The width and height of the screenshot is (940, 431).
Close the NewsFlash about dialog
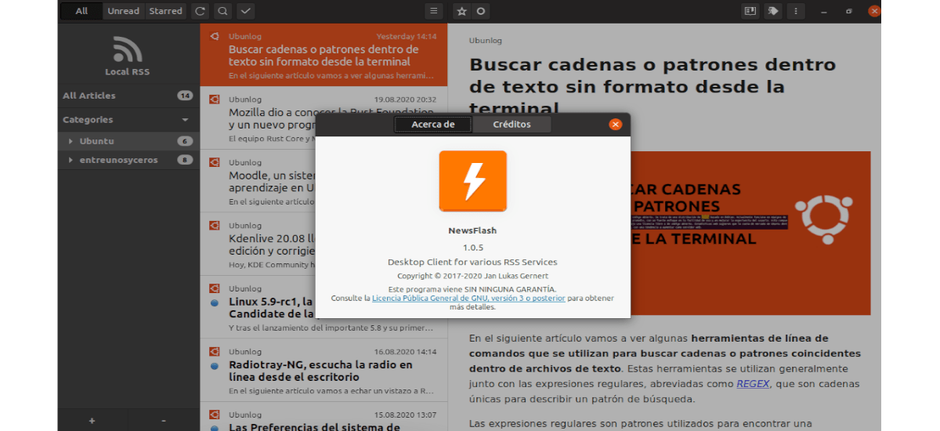click(616, 124)
